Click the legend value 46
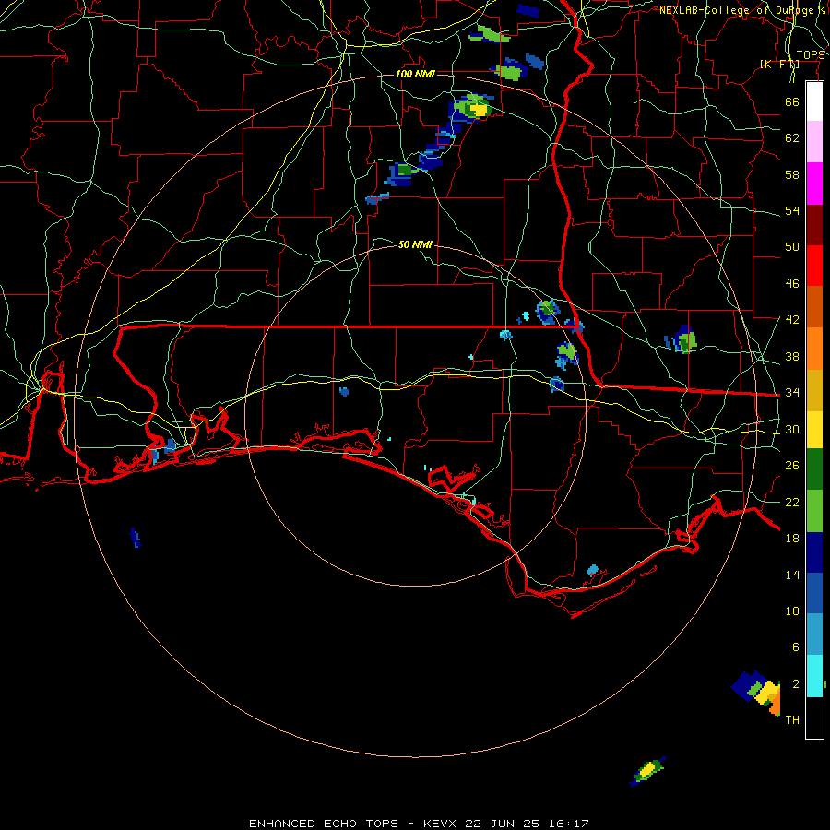Image resolution: width=830 pixels, height=830 pixels. point(792,284)
